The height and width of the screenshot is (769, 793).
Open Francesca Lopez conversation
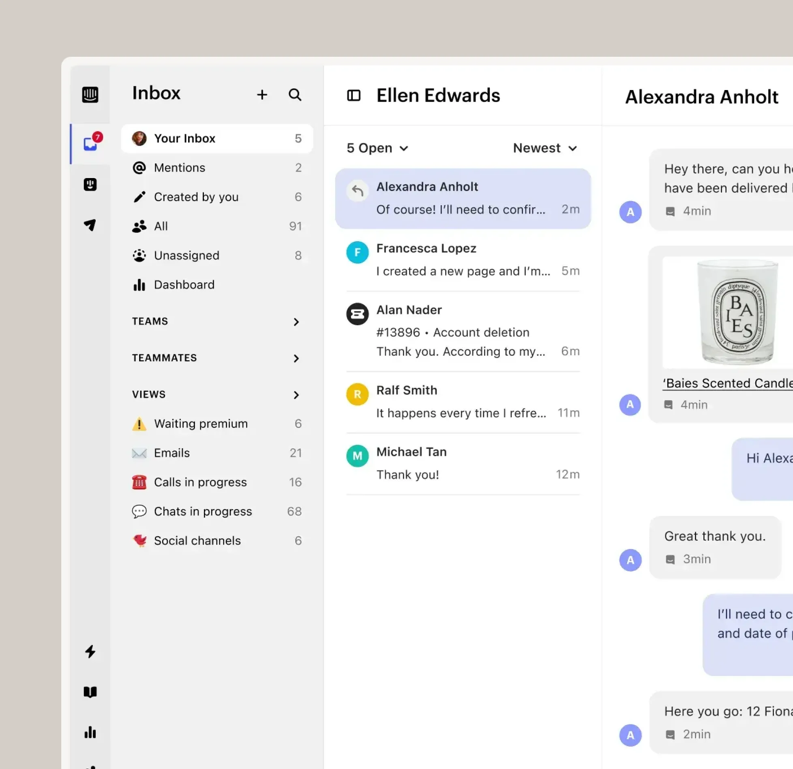(x=463, y=260)
